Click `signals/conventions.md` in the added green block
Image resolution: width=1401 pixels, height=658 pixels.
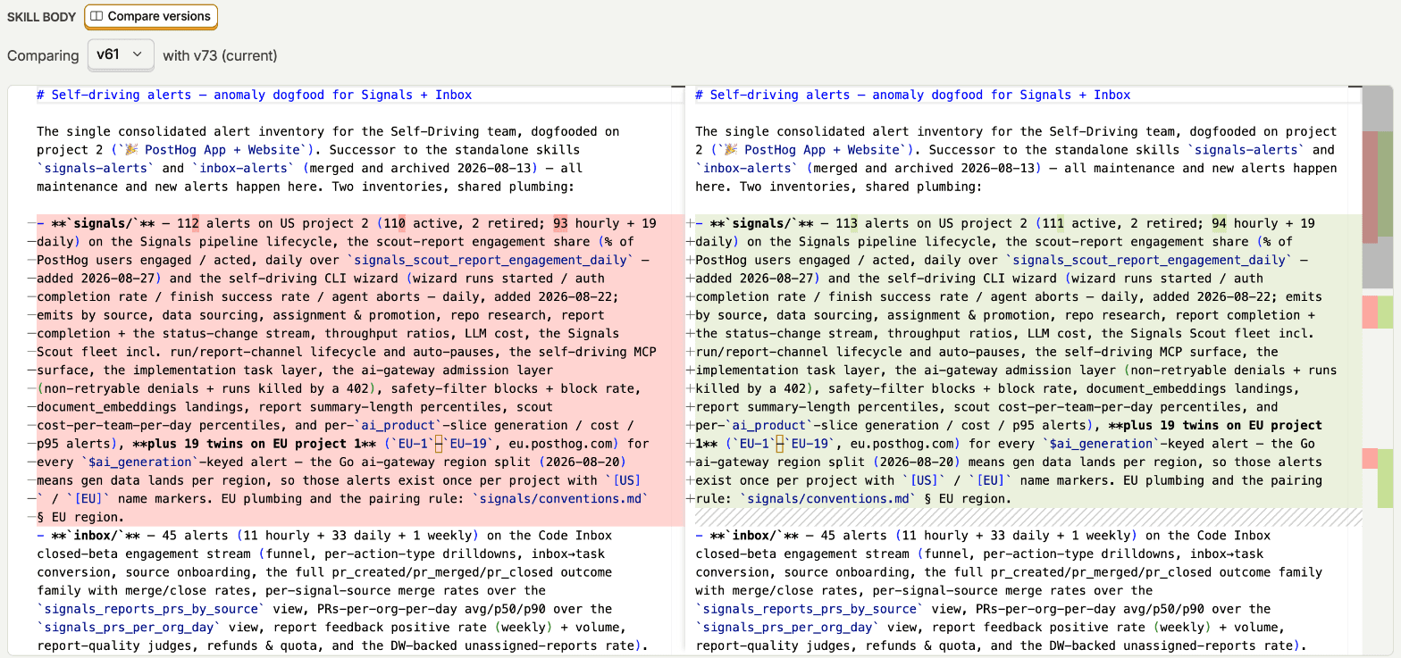click(826, 498)
